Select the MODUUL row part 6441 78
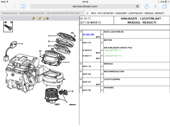Image resolution: width=170 pixels, height=127 pixels. point(87,66)
